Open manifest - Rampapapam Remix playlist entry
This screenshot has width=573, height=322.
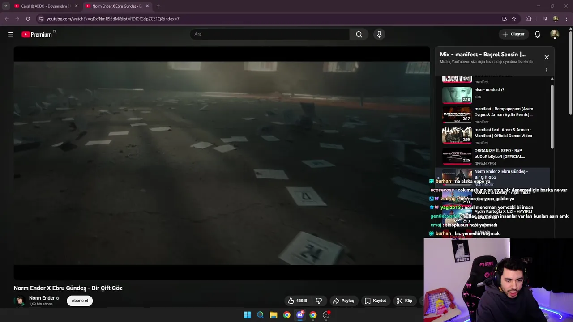pyautogui.click(x=492, y=115)
